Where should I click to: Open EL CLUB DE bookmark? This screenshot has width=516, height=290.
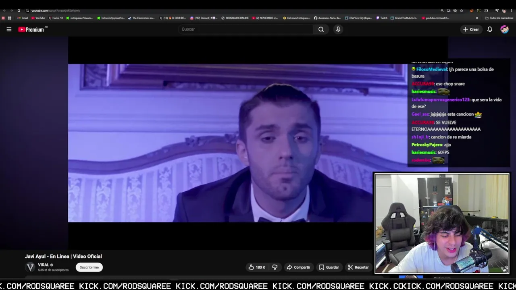pyautogui.click(x=173, y=18)
